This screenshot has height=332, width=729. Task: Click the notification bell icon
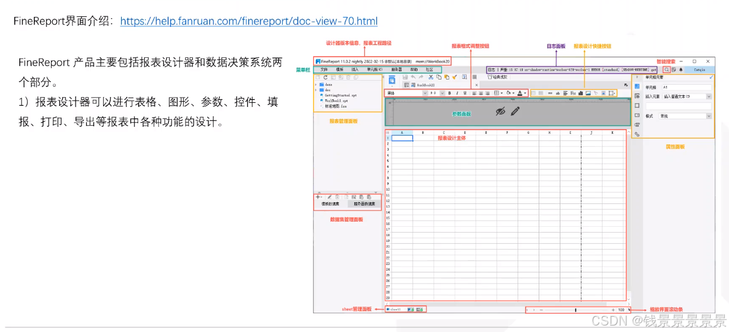(681, 70)
